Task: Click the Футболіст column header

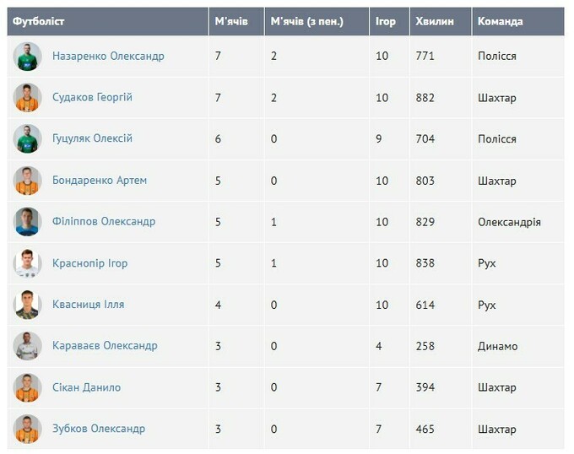Action: [39, 21]
